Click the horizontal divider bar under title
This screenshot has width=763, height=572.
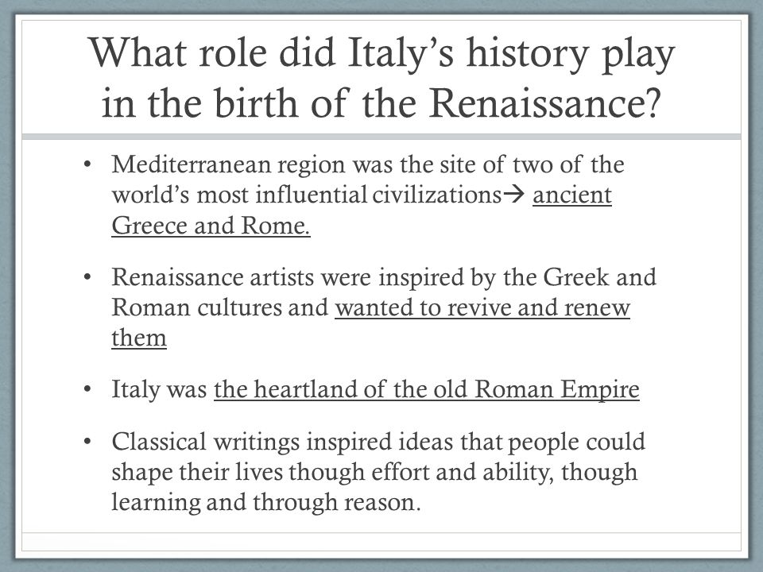pos(381,137)
